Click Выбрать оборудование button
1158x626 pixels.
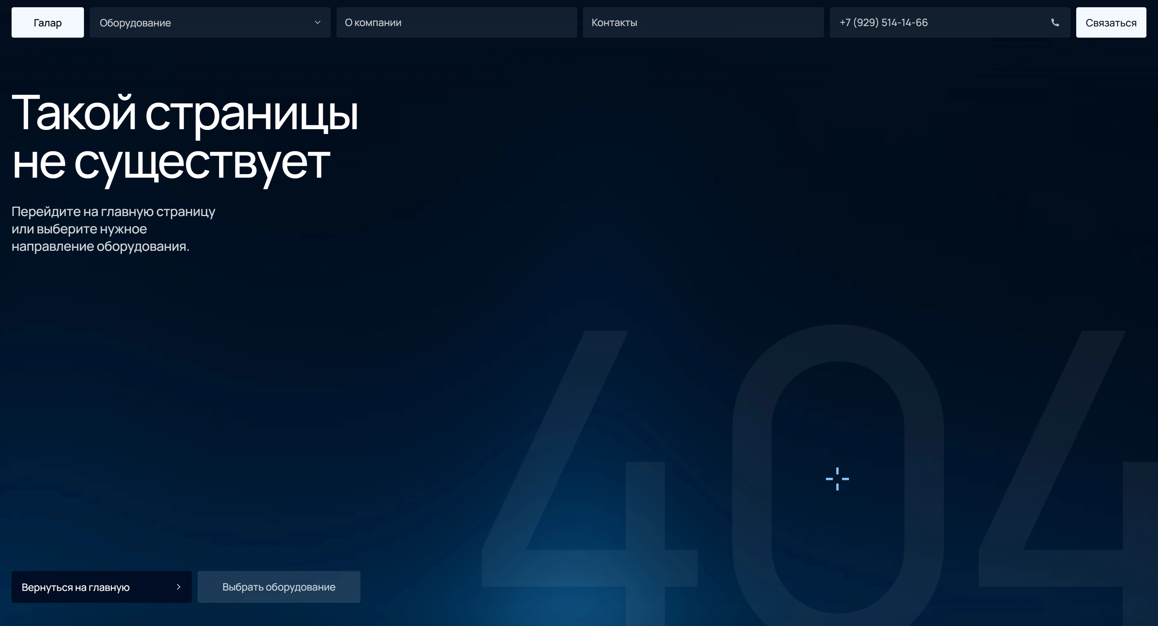[x=279, y=587]
